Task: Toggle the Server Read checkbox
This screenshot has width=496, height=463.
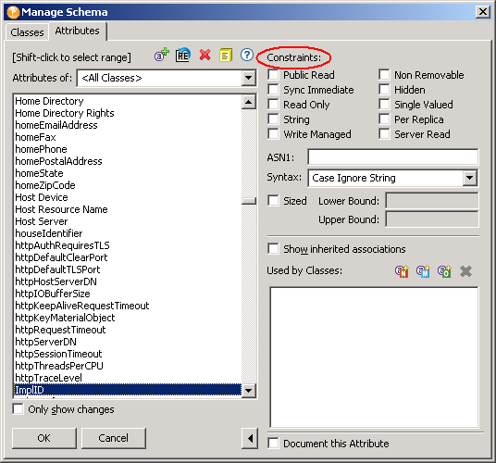Action: click(x=384, y=134)
